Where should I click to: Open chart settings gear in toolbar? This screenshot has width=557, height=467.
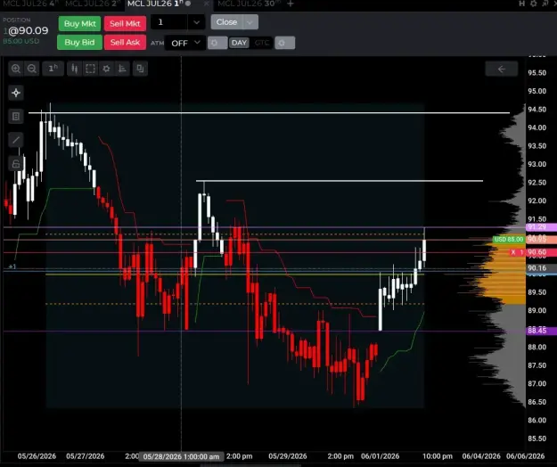coord(107,69)
